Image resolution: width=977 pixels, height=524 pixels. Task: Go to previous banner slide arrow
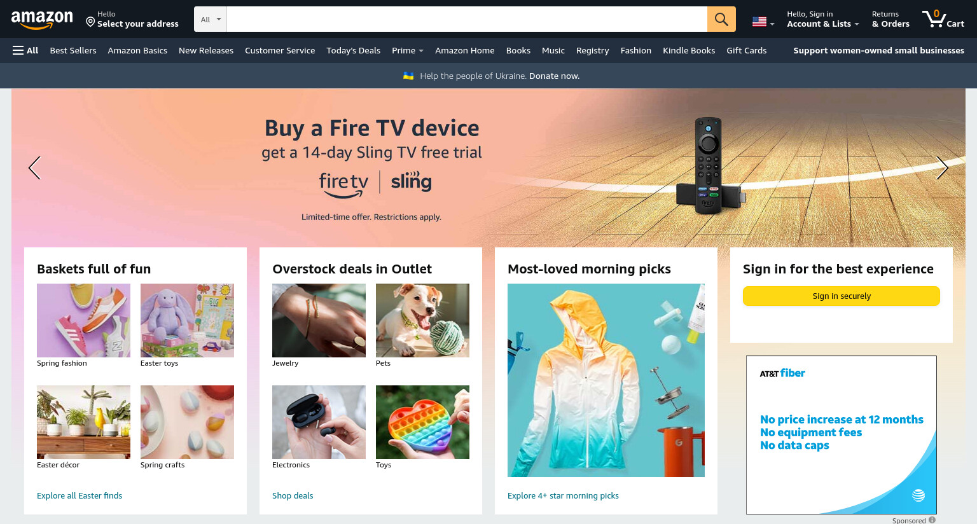coord(34,168)
